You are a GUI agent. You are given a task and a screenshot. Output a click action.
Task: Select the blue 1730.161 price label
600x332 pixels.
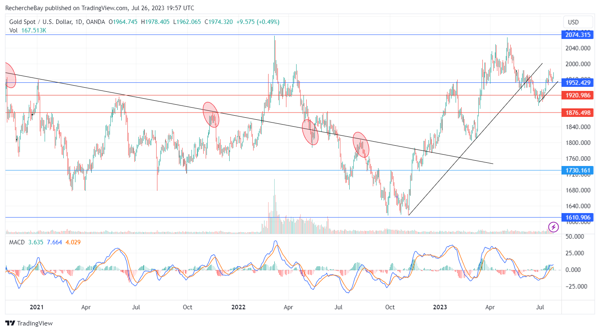click(x=578, y=170)
